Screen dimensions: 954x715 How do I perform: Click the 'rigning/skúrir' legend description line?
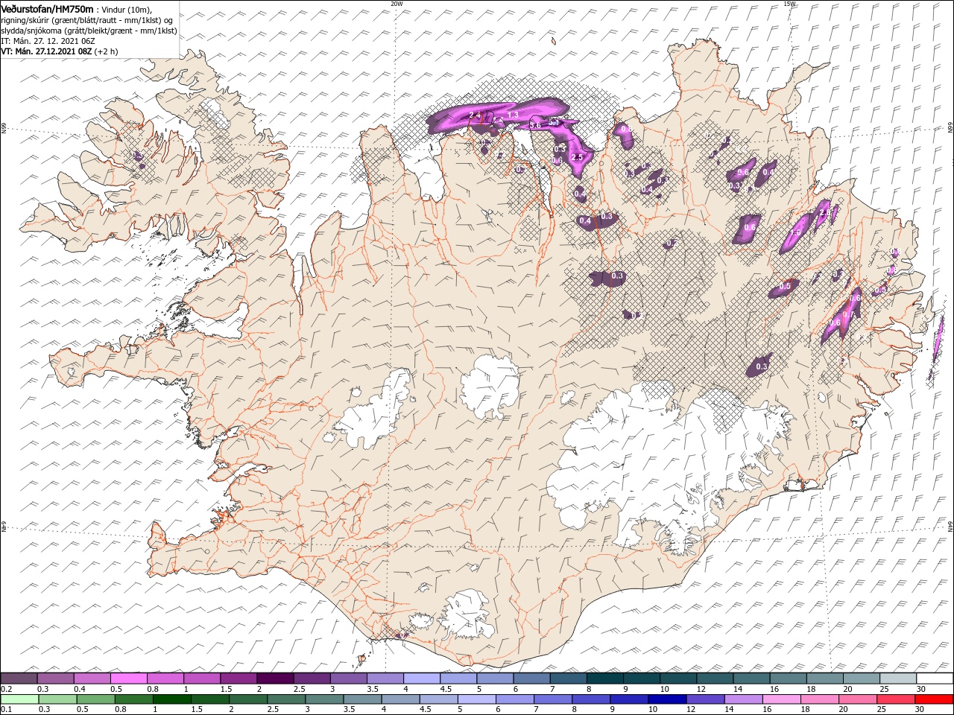point(87,20)
